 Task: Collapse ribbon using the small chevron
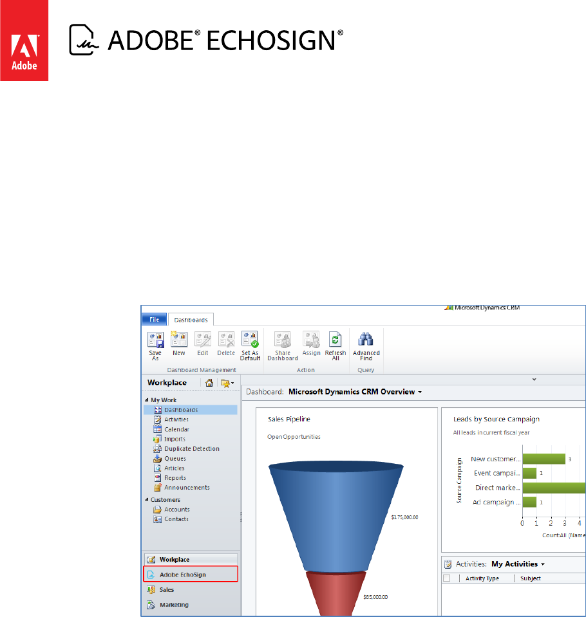click(x=534, y=380)
